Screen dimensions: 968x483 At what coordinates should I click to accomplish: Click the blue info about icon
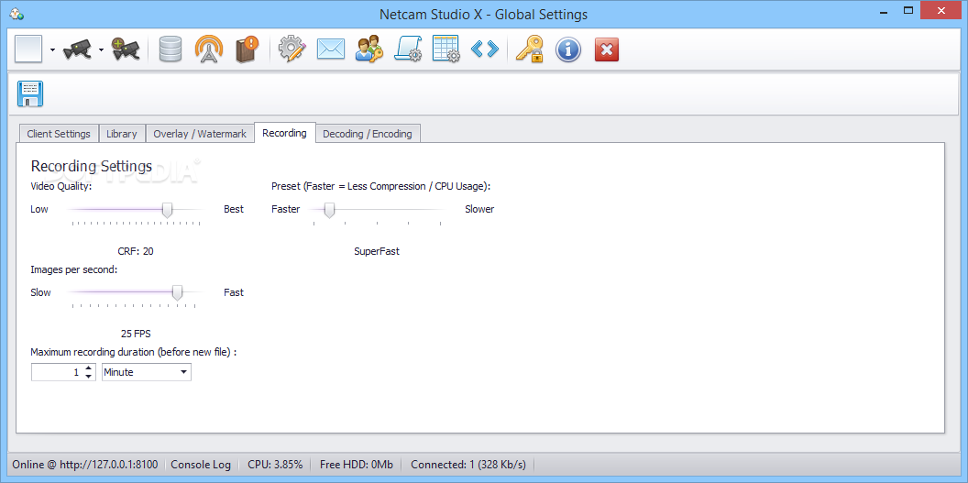pos(568,49)
